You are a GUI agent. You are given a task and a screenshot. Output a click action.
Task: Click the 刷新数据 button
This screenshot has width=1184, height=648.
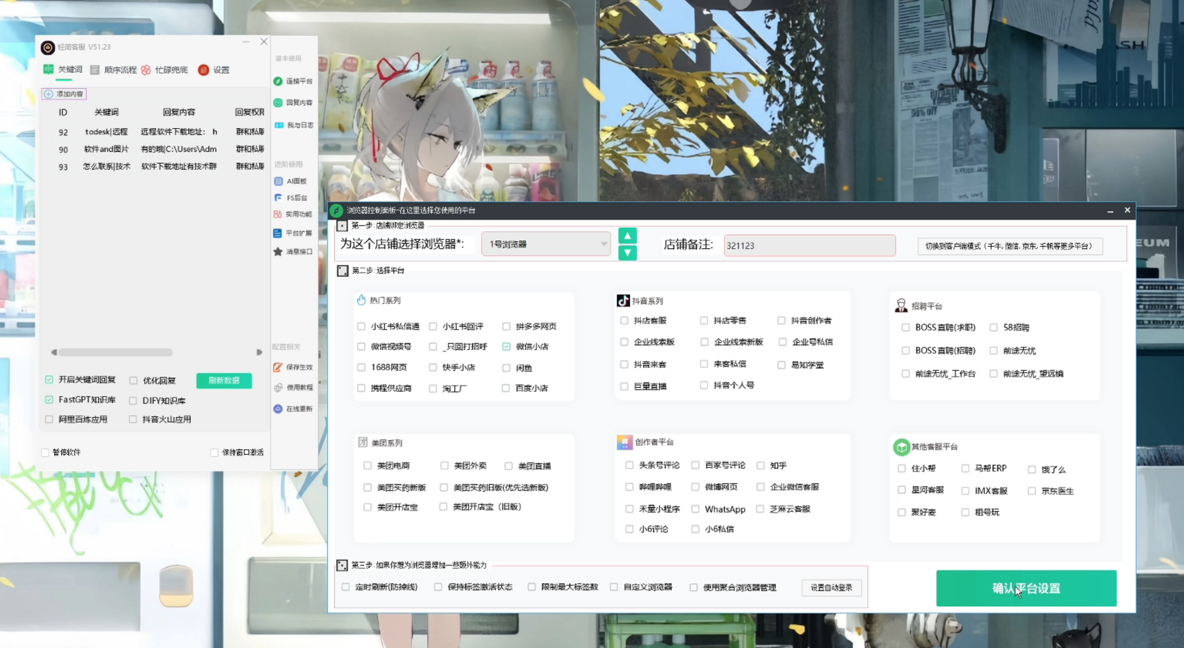coord(224,380)
